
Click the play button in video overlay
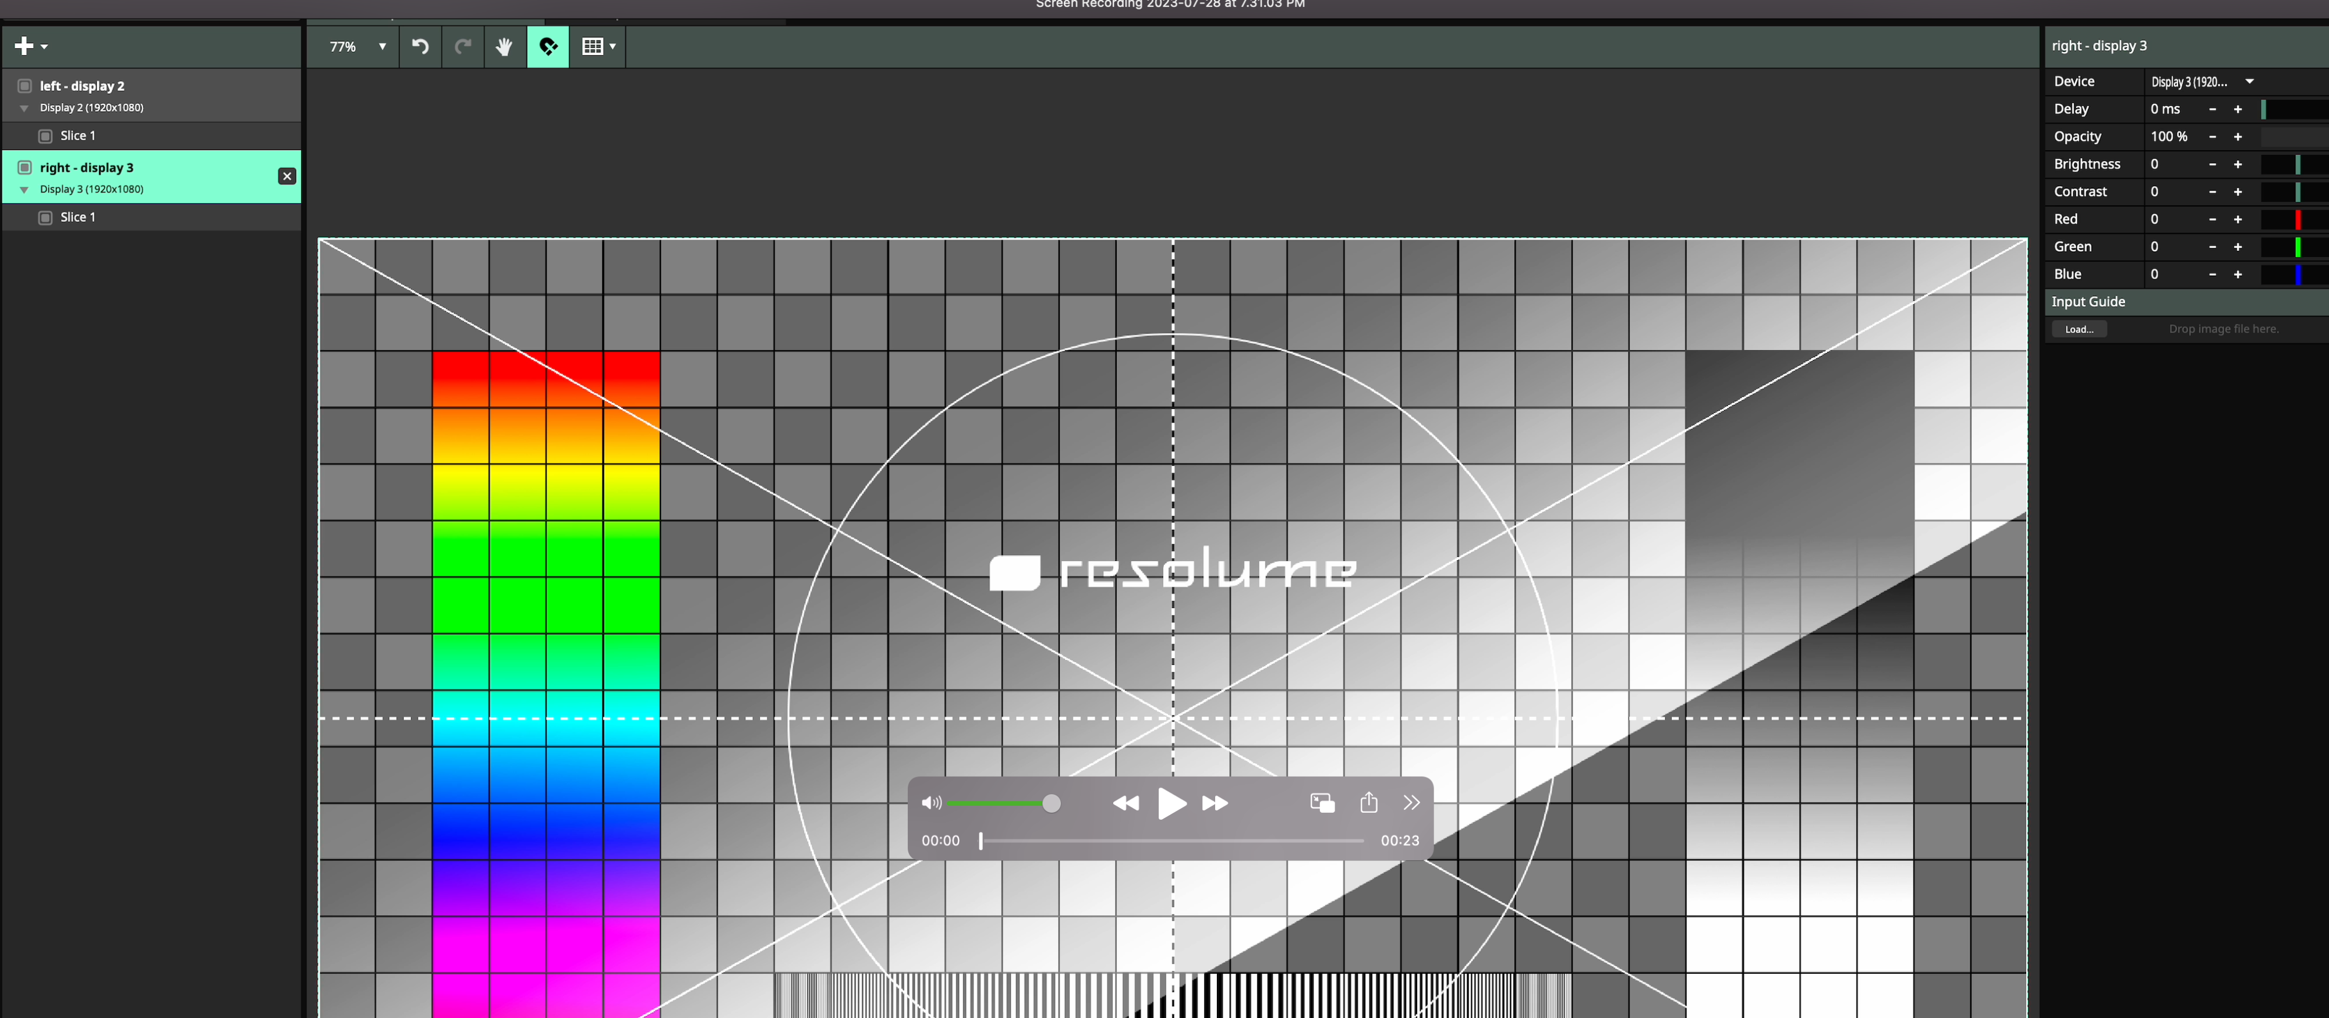coord(1171,803)
